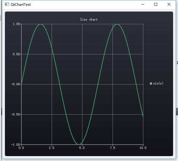Click the trough of the sine curve

pos(79,144)
